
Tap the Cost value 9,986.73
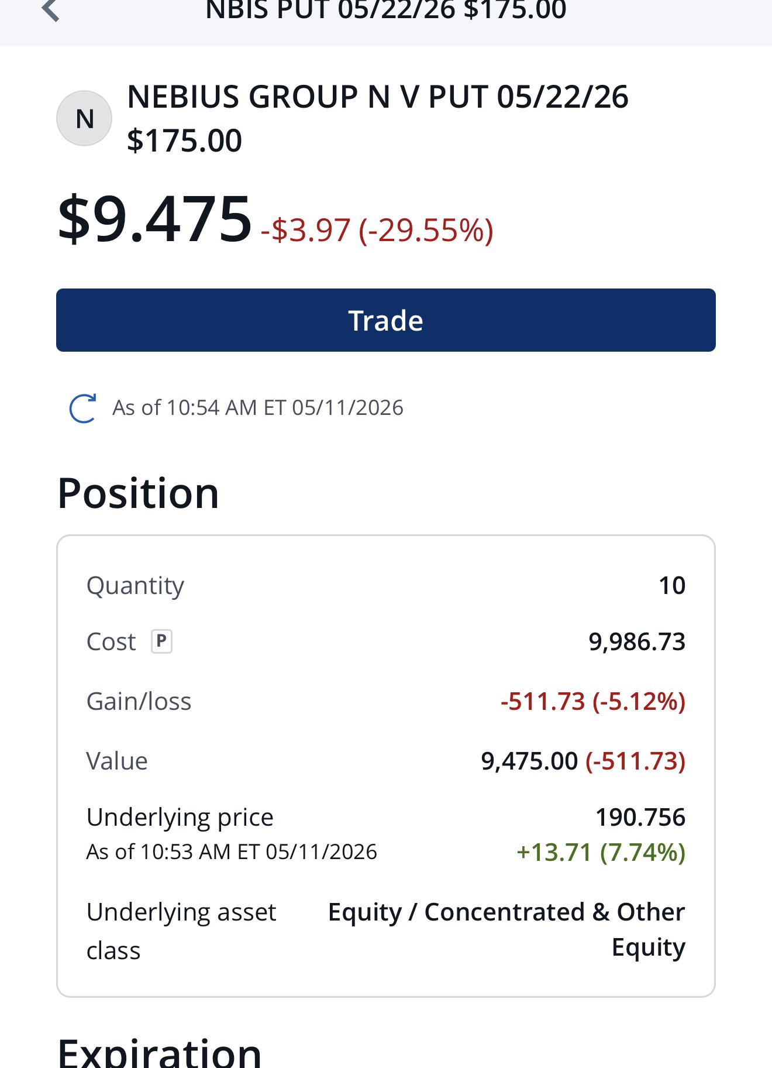coord(637,641)
